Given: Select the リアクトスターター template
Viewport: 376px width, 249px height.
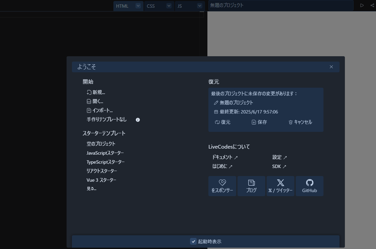Looking at the screenshot, I should 102,171.
